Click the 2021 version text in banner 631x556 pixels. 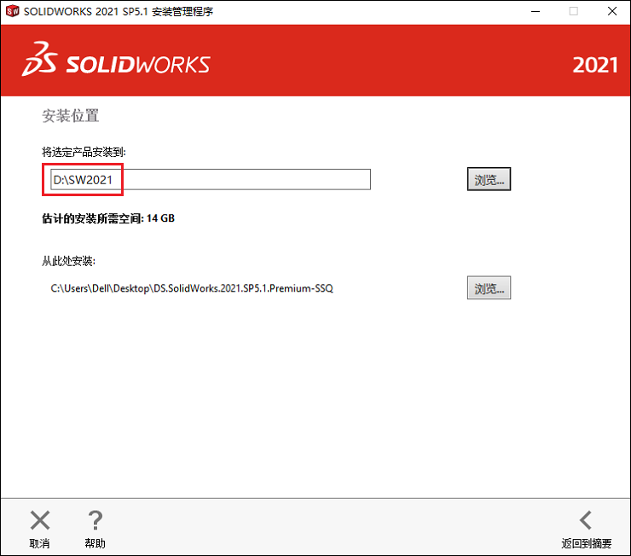595,65
